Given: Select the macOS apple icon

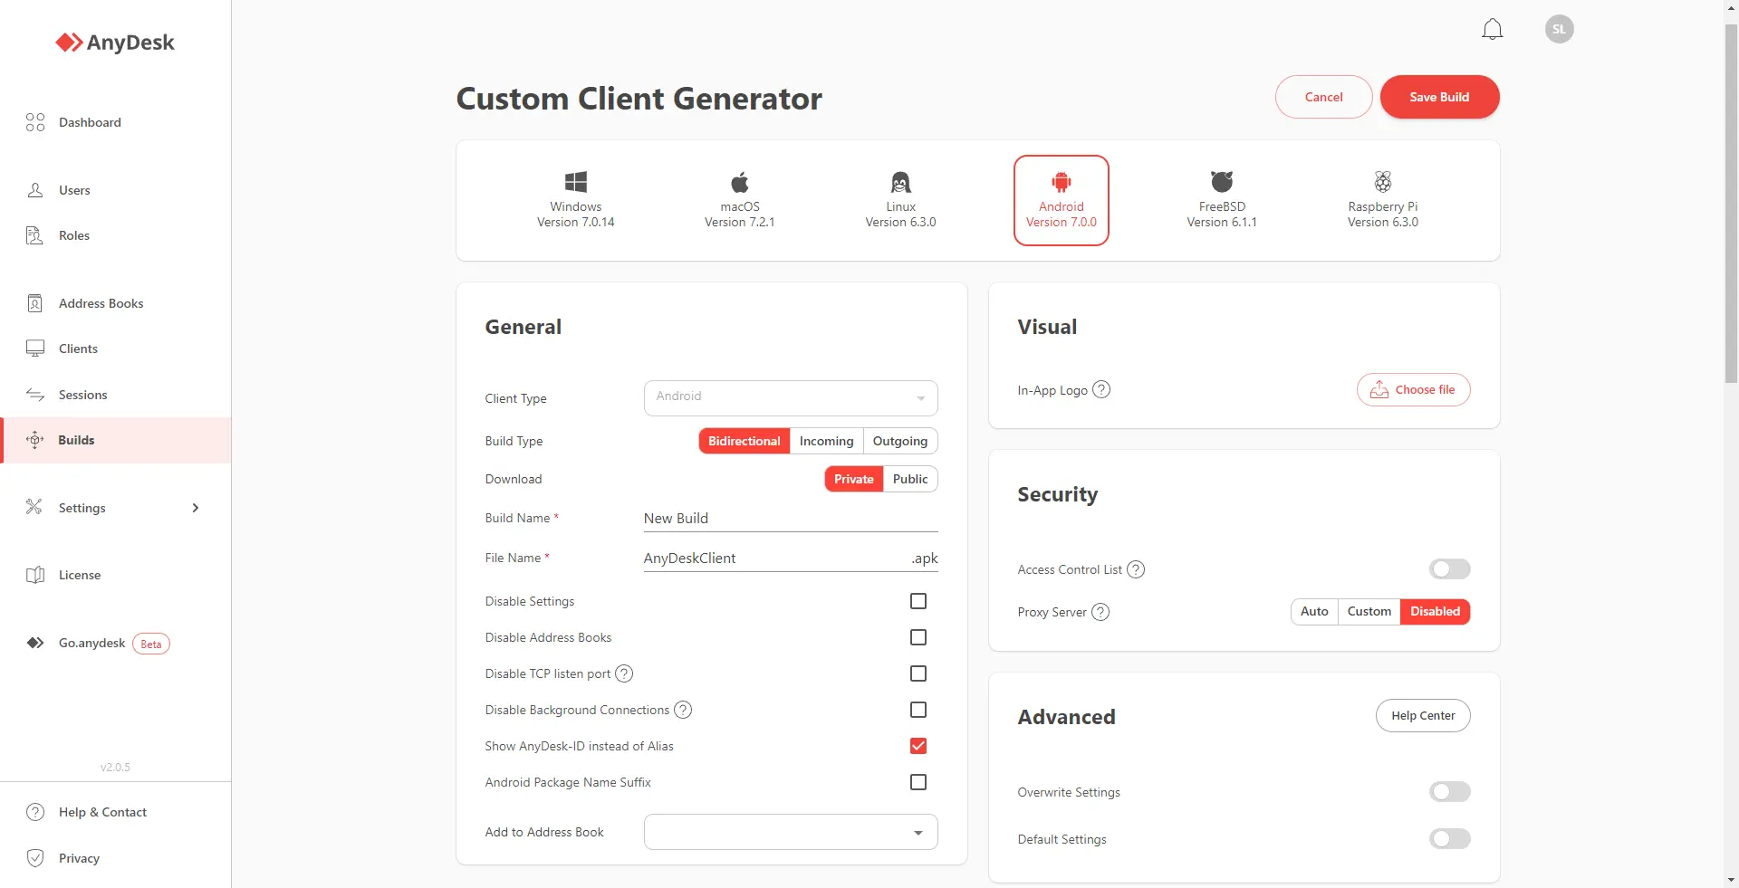Looking at the screenshot, I should 740,181.
